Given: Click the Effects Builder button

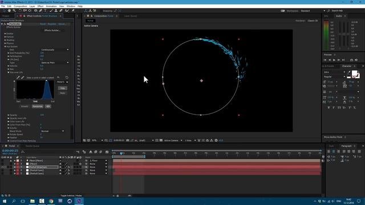Looking at the screenshot, I should coord(52,30).
